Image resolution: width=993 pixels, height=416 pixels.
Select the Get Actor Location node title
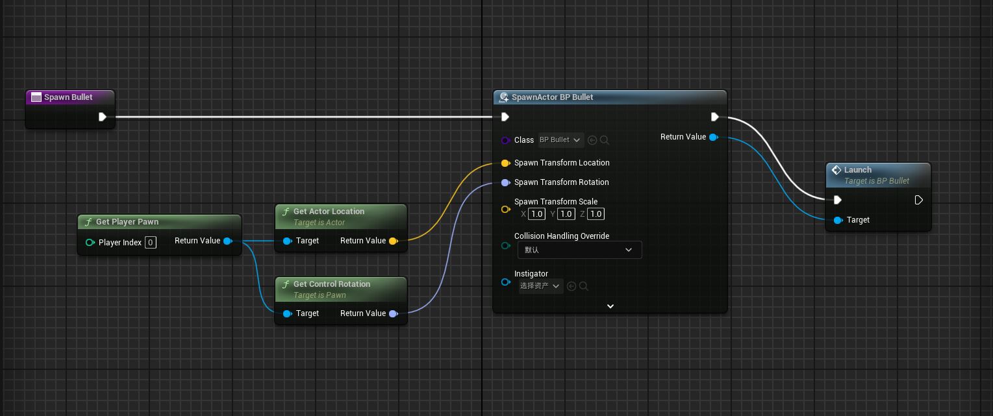329,212
